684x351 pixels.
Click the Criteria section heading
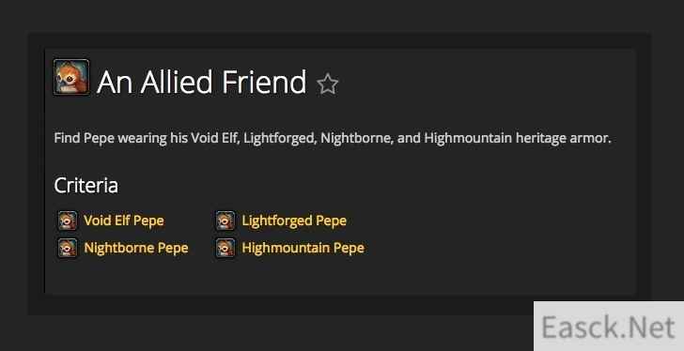tap(85, 186)
